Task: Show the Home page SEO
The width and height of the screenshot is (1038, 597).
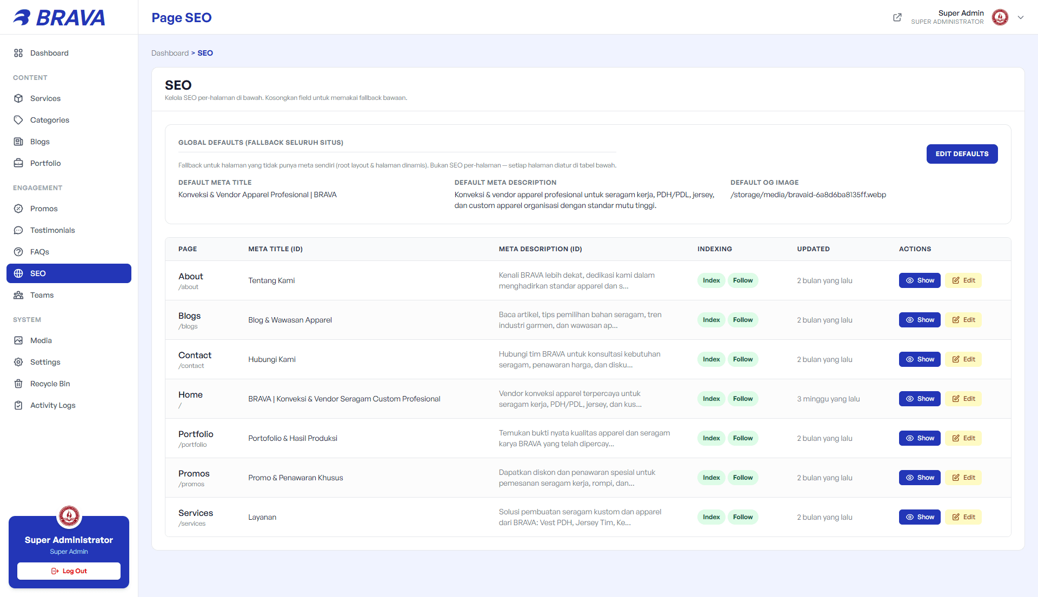Action: click(920, 399)
